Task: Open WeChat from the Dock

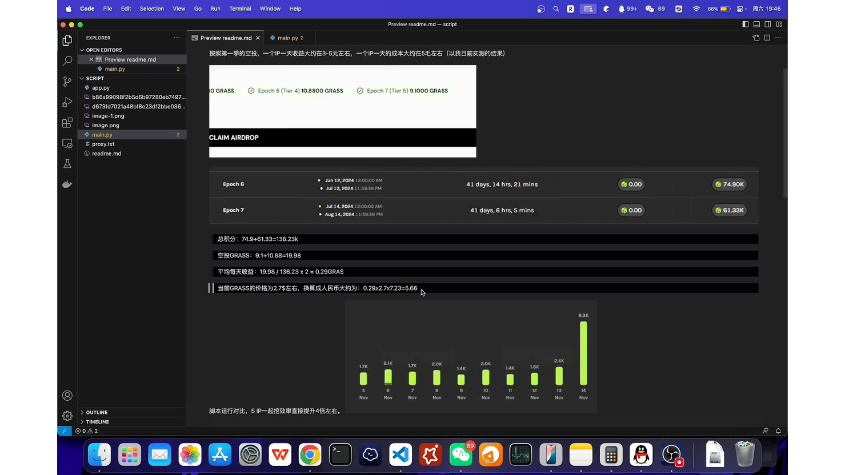Action: coord(460,455)
